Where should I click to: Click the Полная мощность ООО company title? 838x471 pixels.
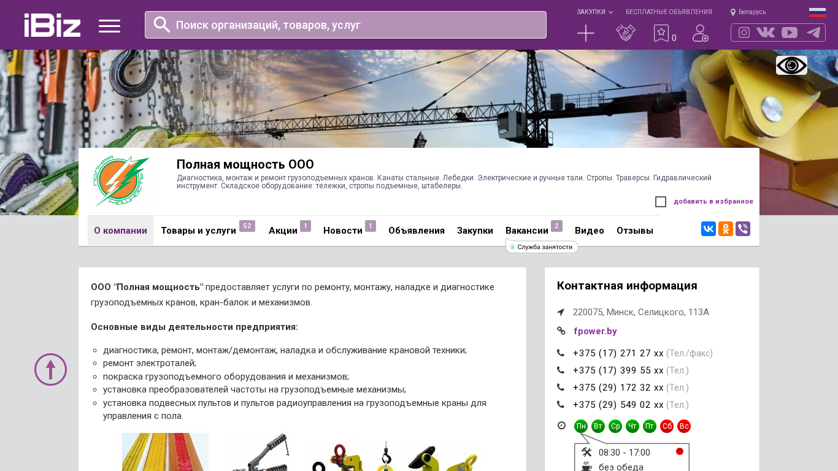click(245, 164)
